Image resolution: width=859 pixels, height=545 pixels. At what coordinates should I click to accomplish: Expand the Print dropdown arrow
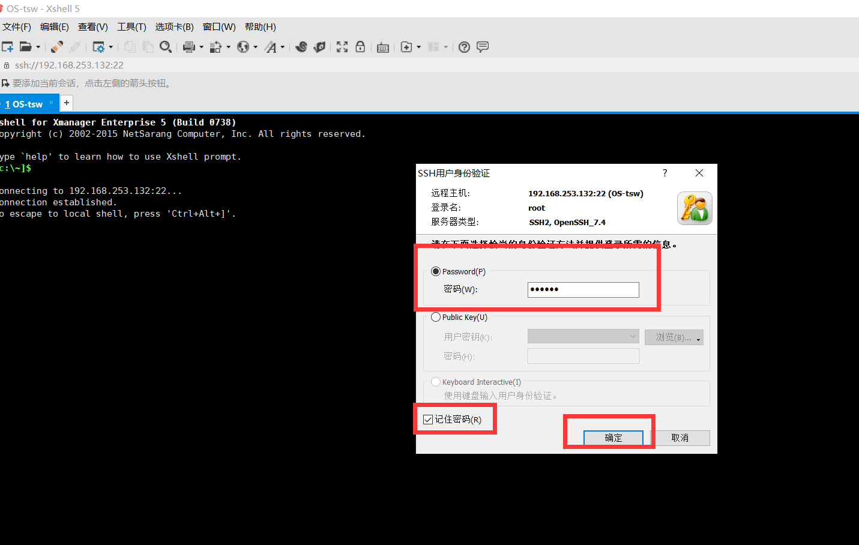coord(202,47)
